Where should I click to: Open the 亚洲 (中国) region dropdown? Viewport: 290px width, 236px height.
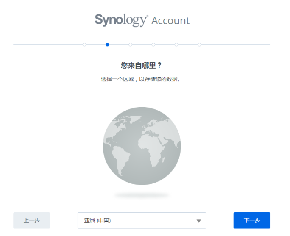(142, 220)
